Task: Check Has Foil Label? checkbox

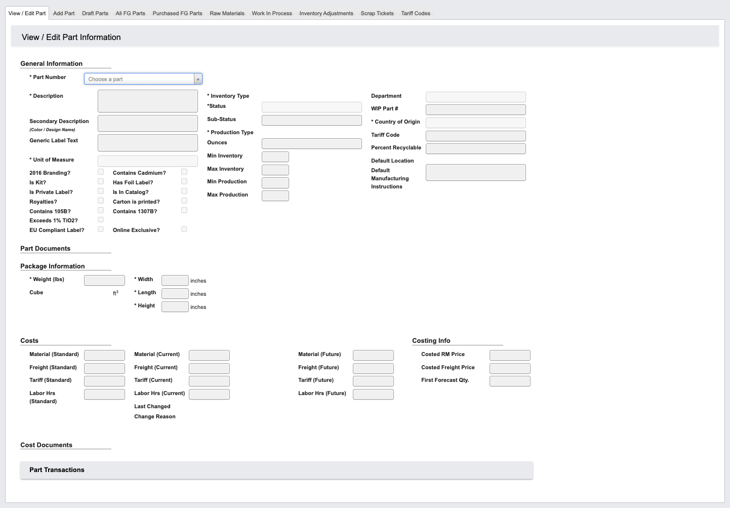Action: (x=184, y=181)
